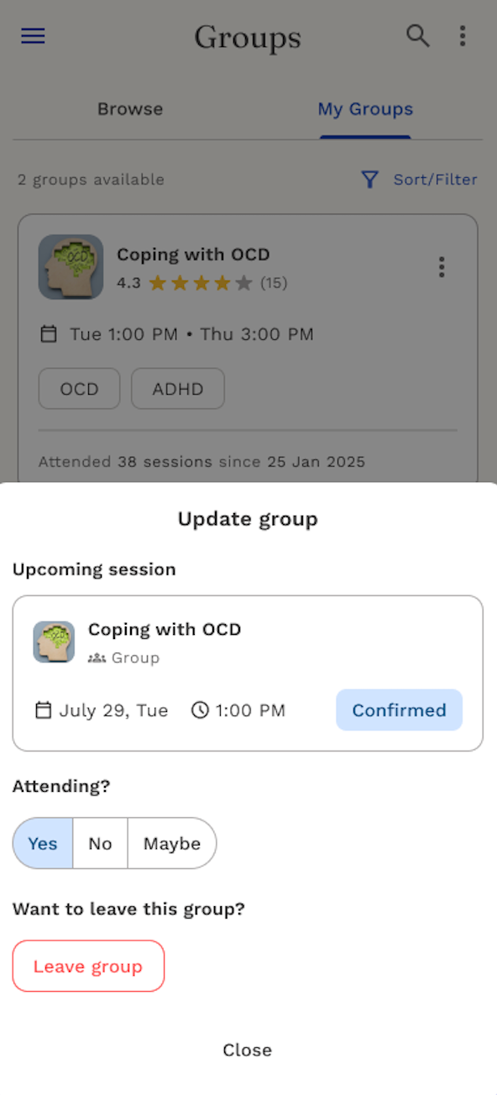This screenshot has width=497, height=1095.
Task: Click the calendar icon beside Tue 1:00 PM
Action: pos(49,334)
